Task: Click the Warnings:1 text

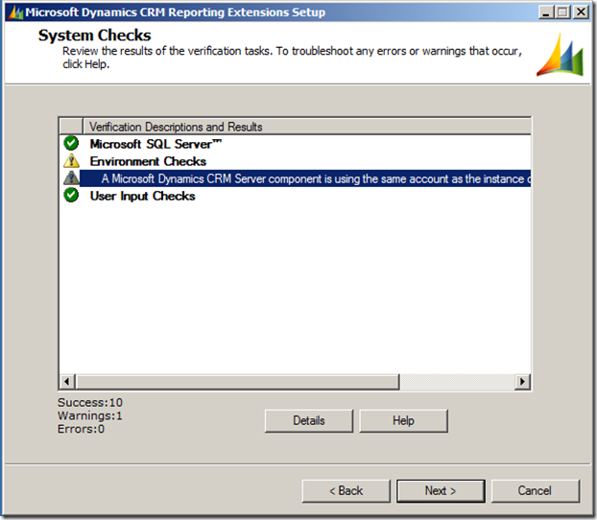Action: click(x=90, y=415)
